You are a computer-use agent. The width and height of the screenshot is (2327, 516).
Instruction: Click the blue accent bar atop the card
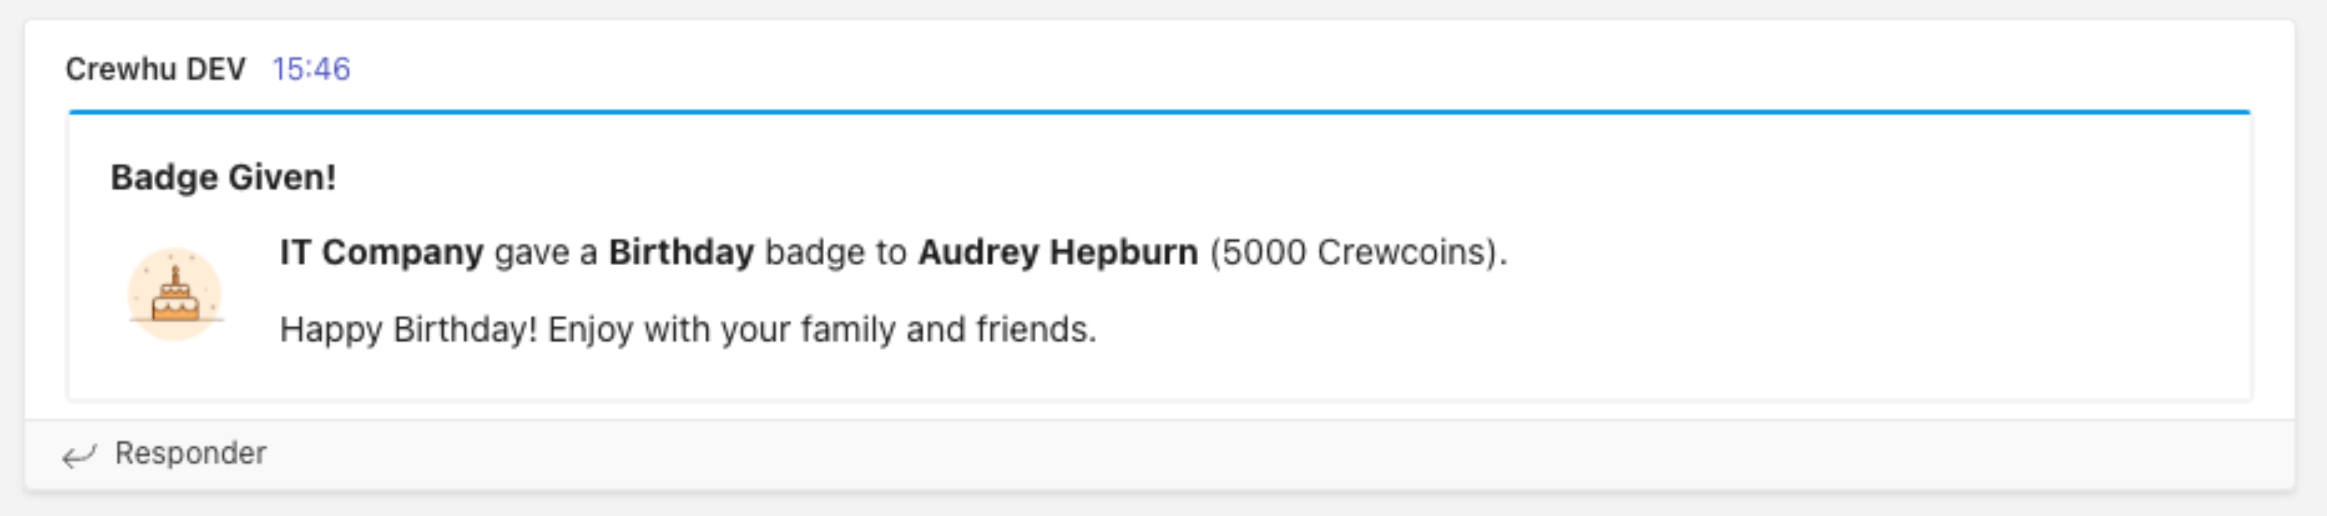(x=1159, y=112)
